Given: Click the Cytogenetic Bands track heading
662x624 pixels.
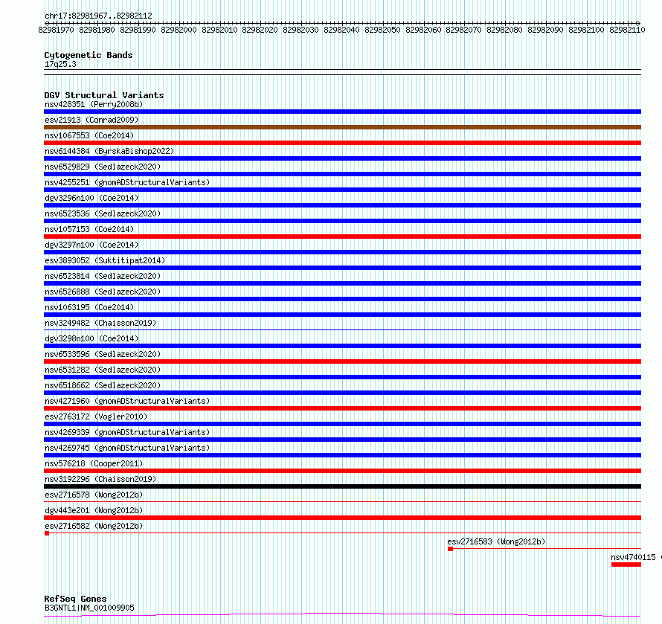Looking at the screenshot, I should pos(89,55).
